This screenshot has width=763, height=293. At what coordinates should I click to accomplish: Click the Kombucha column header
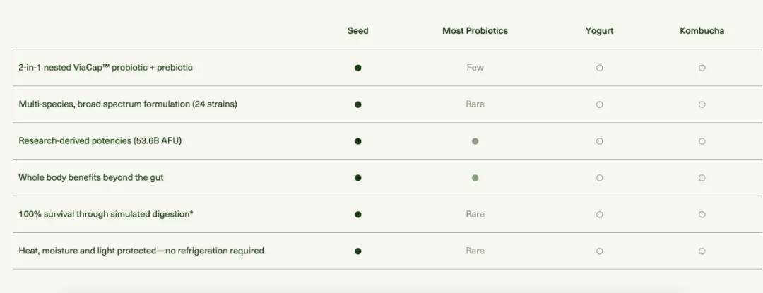[x=702, y=31]
